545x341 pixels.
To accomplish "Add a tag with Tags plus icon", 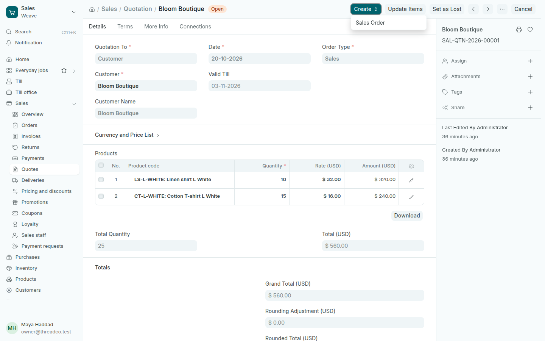I will click(530, 92).
